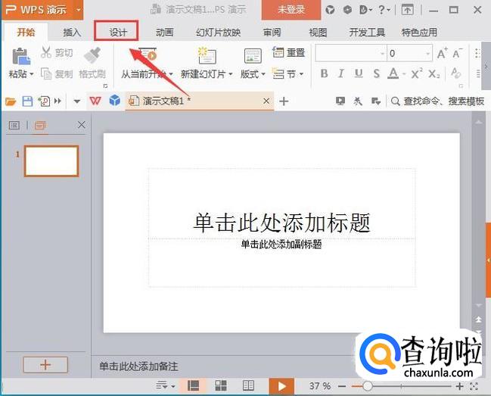Click the Not Logged In (未登录) button

(291, 10)
